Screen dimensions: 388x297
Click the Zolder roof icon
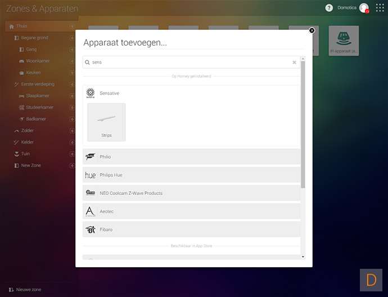(x=16, y=131)
